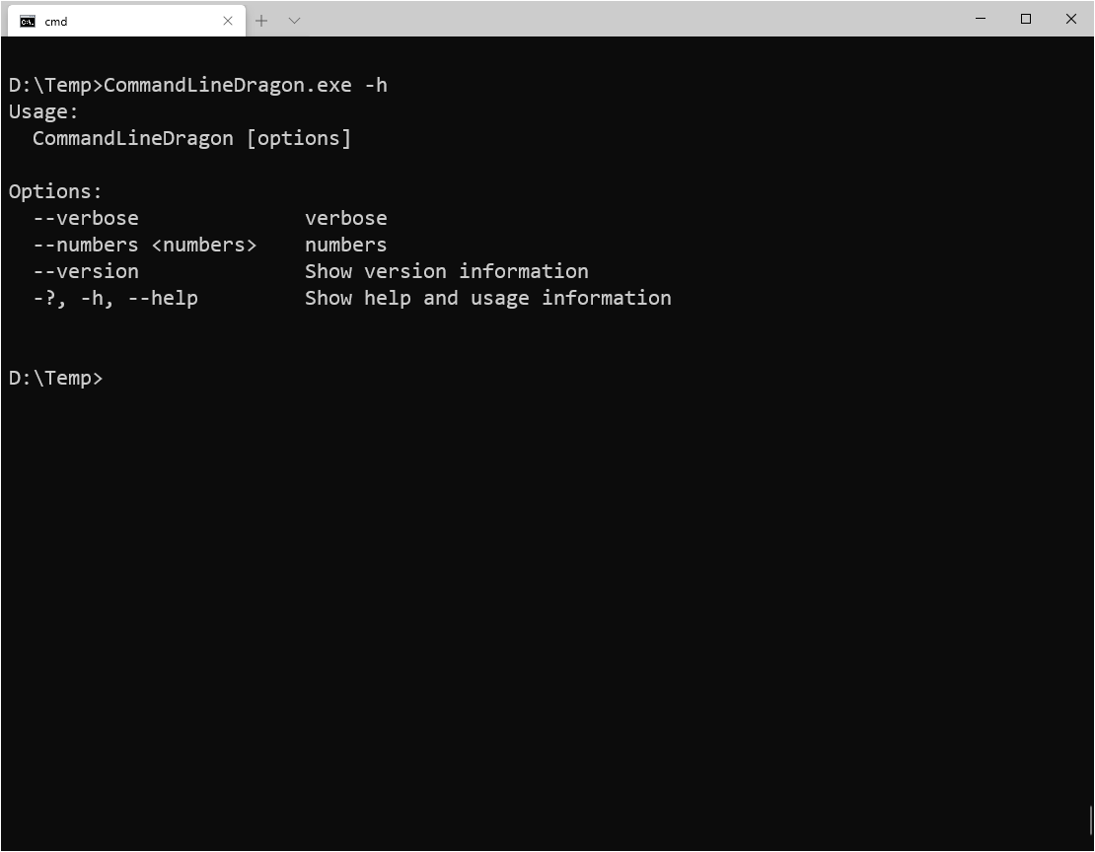Click the X to close the cmd tab
Image resolution: width=1095 pixels, height=852 pixels.
(x=228, y=21)
